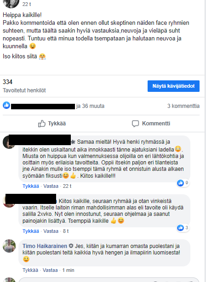Like the comment posted 22 t ago
This screenshot has width=206, height=282.
tap(31, 186)
